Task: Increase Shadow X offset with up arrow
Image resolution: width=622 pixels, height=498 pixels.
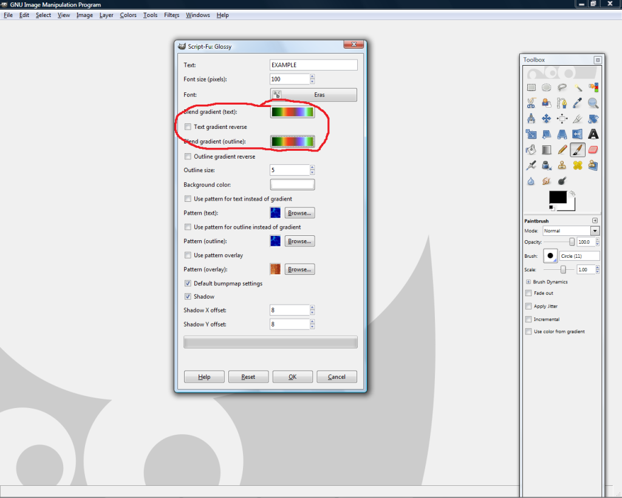Action: point(313,308)
